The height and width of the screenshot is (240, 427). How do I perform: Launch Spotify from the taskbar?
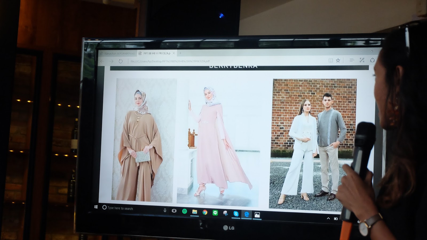coord(184,211)
